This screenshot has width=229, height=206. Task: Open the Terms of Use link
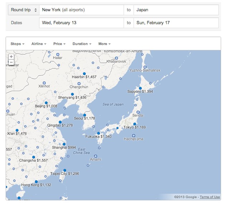(210, 197)
